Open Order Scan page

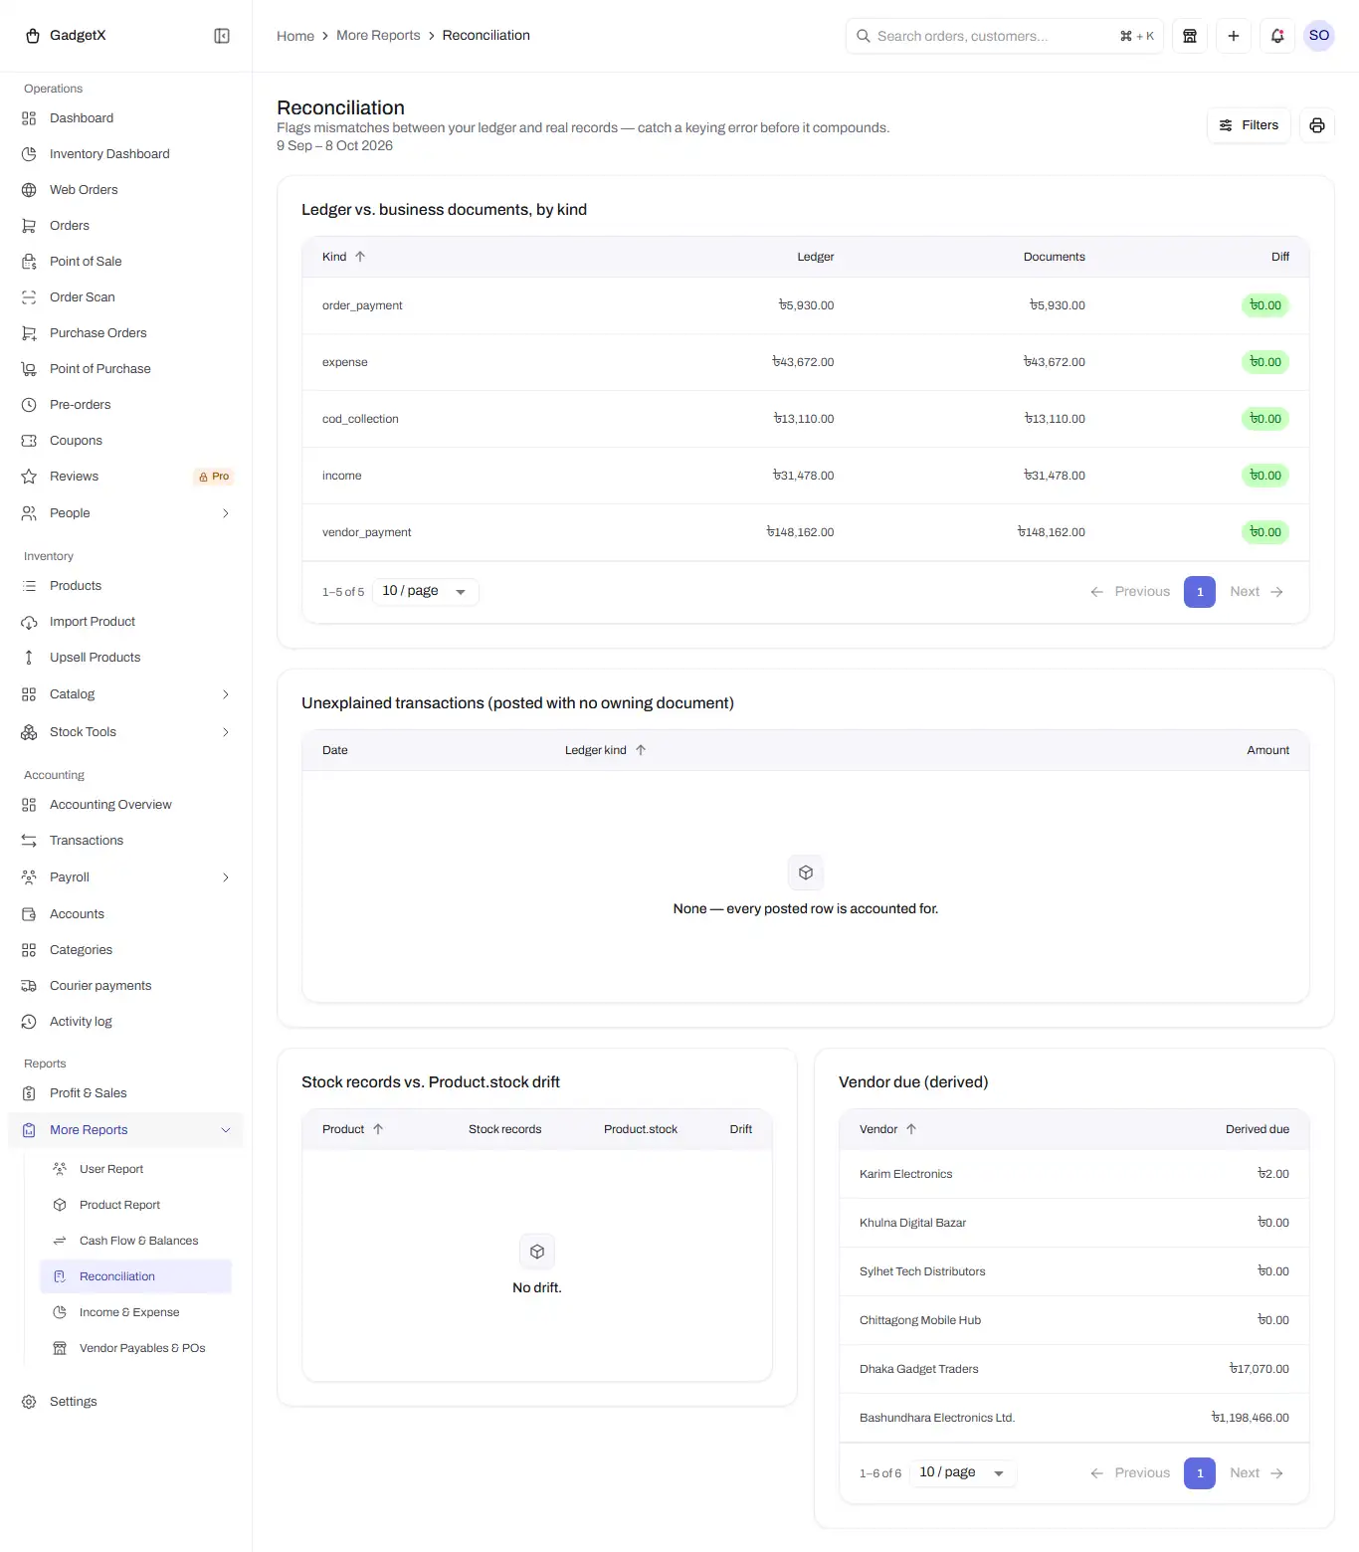click(125, 297)
